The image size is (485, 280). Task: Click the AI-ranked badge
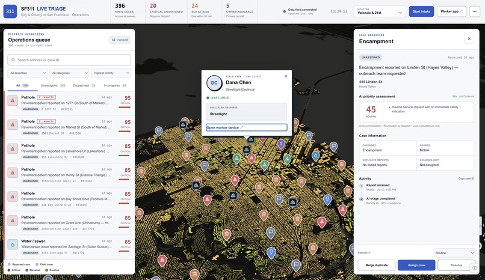[120, 40]
